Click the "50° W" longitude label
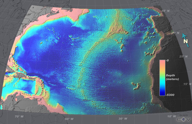The width and height of the screenshot is (192, 124). [x=69, y=119]
